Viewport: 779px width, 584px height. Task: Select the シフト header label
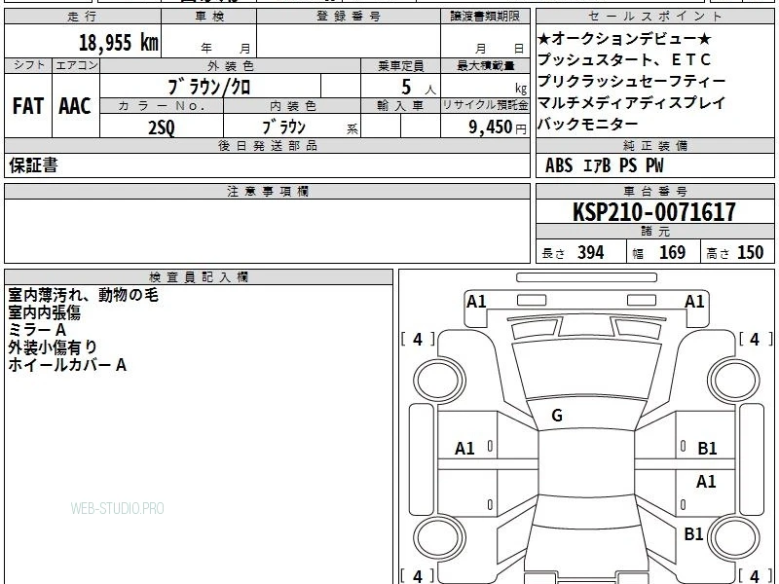coord(28,65)
